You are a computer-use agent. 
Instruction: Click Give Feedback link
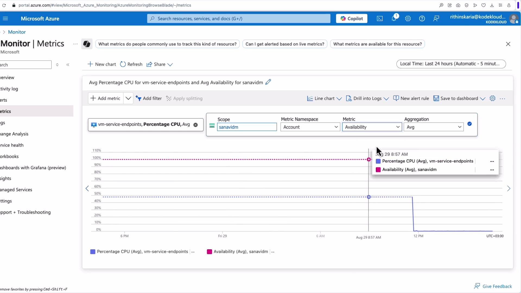493,286
